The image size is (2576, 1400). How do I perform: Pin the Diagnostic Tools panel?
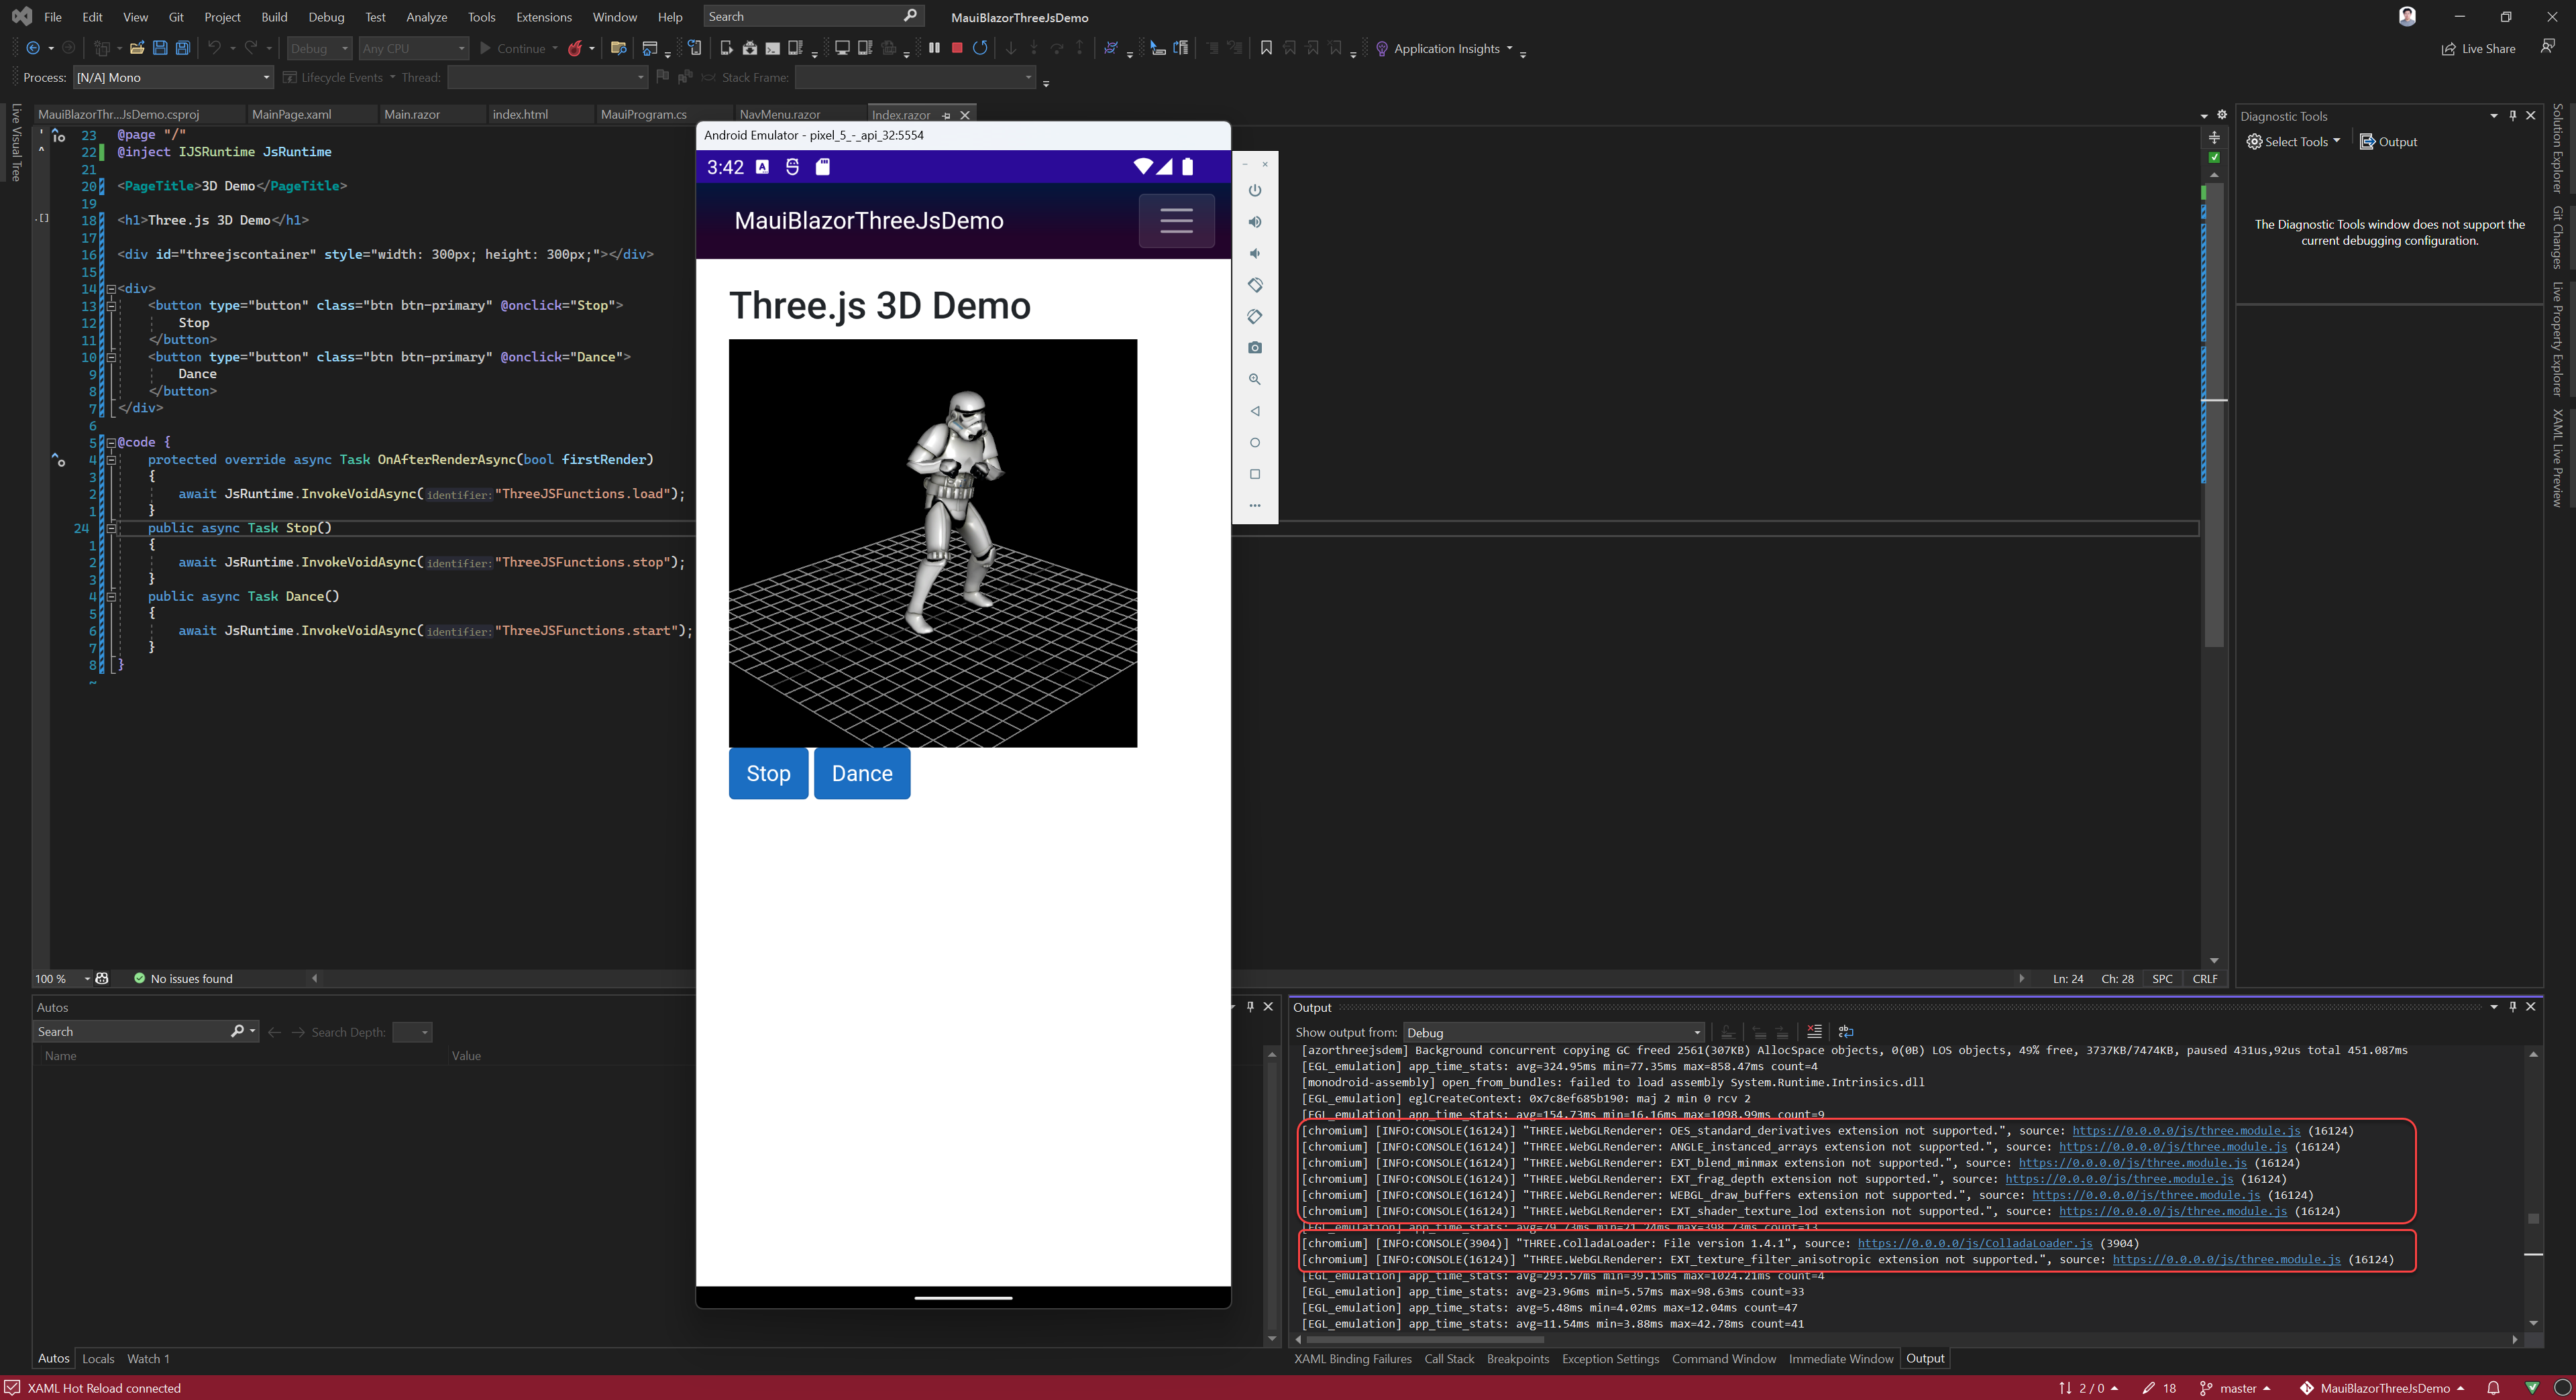click(2512, 116)
